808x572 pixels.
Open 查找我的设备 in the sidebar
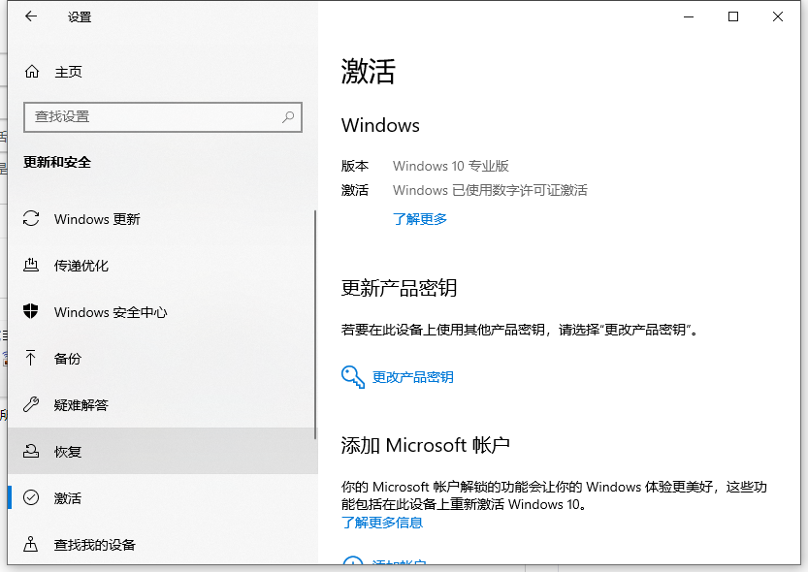tap(94, 545)
